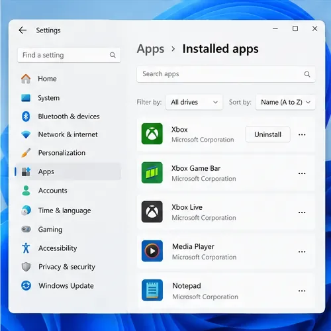Open Network & internet settings

click(68, 134)
